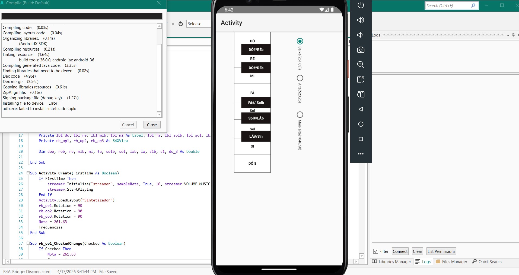This screenshot has height=275, width=519.
Task: Collapse the Activity_Create sub in editor
Action: coord(28,173)
